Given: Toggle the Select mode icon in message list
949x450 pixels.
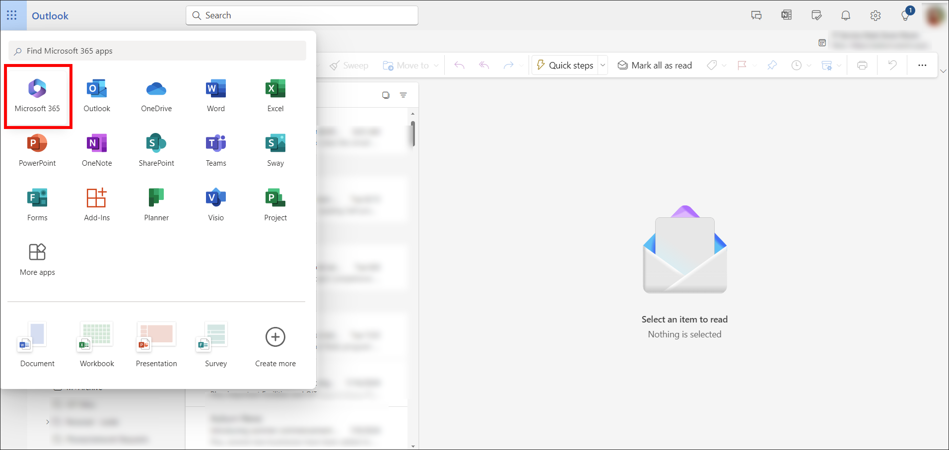Looking at the screenshot, I should 386,95.
